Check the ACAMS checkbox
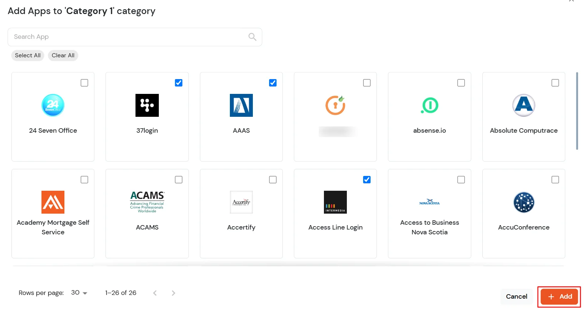 click(178, 180)
